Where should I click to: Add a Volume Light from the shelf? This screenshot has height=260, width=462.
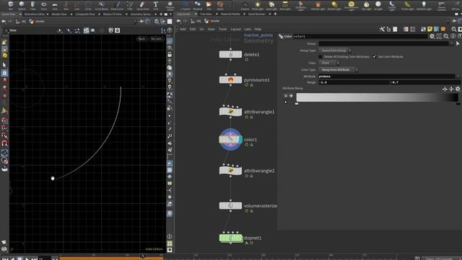click(318, 5)
